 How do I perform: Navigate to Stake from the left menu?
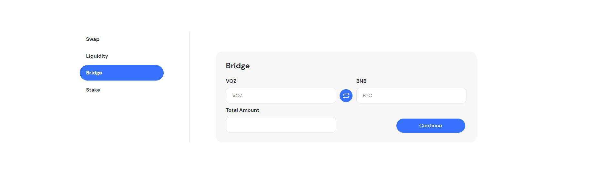tap(93, 90)
